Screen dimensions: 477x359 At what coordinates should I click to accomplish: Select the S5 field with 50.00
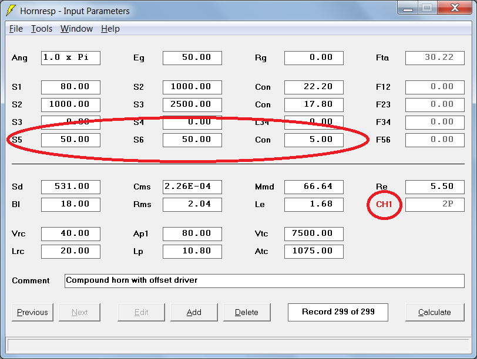(x=70, y=140)
